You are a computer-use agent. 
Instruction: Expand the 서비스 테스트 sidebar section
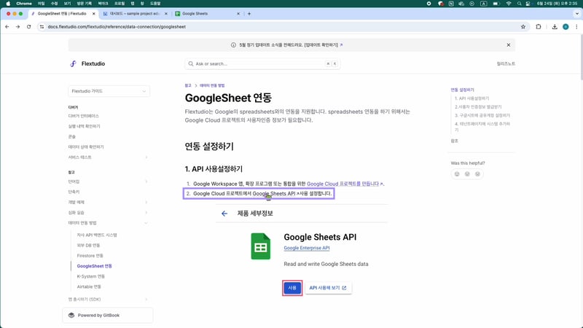point(146,157)
